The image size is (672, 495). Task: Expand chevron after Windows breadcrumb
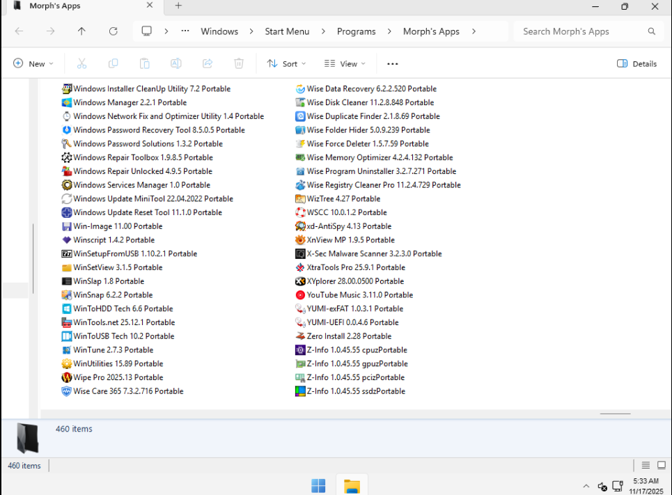tap(251, 31)
